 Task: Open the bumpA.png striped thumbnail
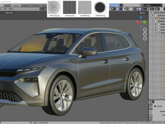pos(69,8)
